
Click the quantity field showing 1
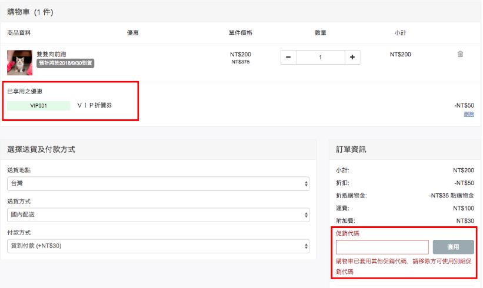pos(321,57)
